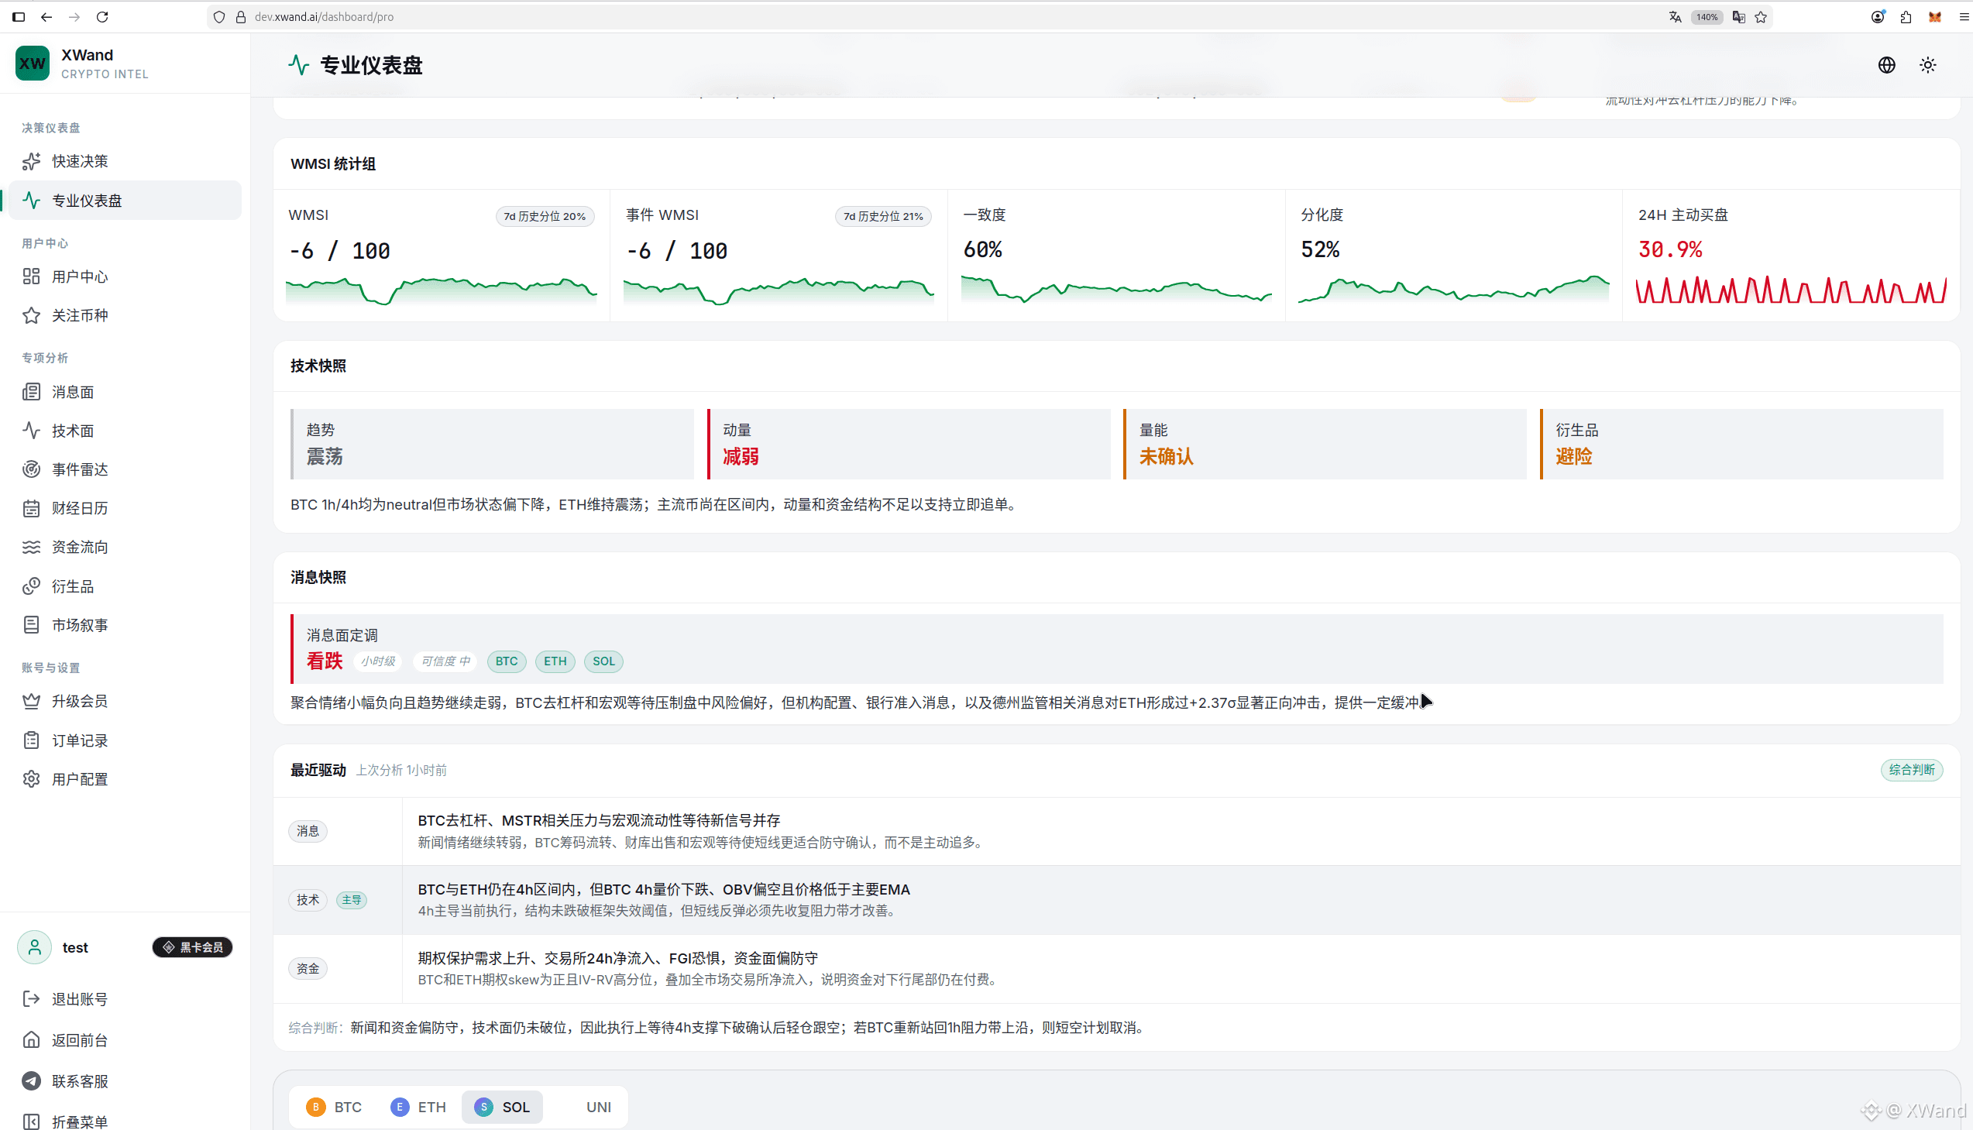
Task: Click the 趋势 震荡 card
Action: tap(492, 444)
